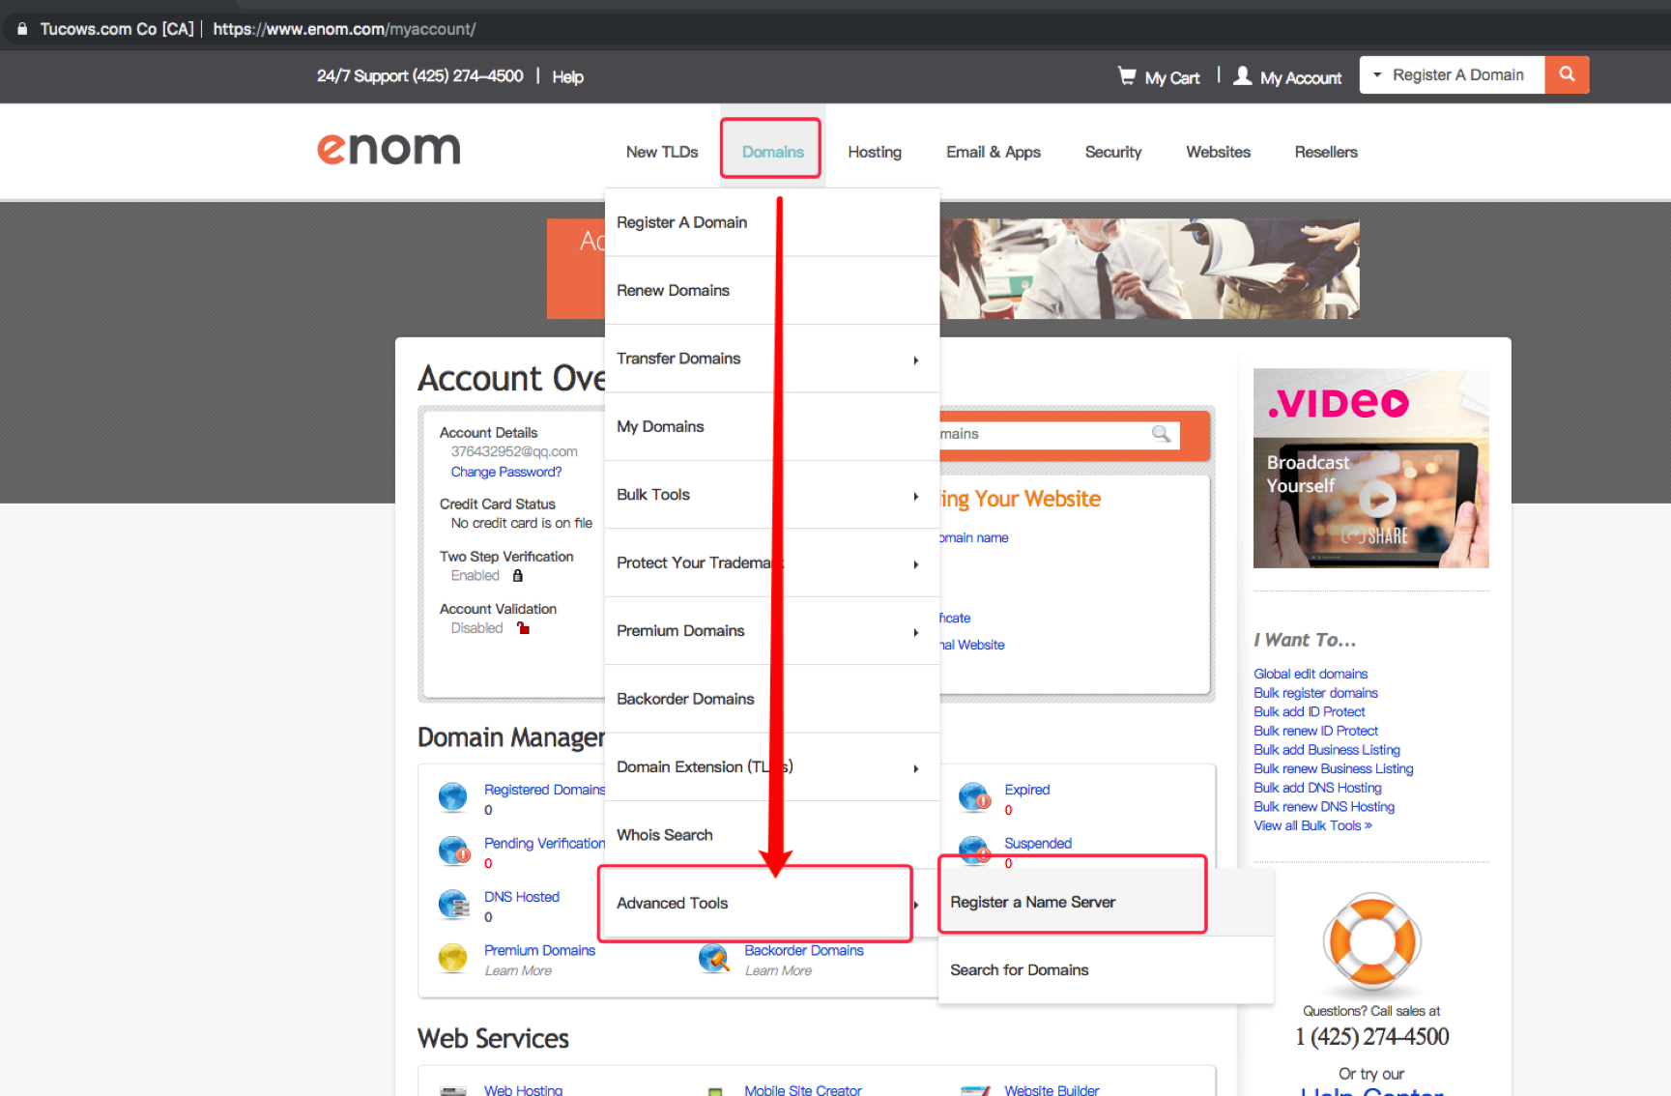Select Register a Name Server menu item
The width and height of the screenshot is (1671, 1096).
coord(1032,902)
